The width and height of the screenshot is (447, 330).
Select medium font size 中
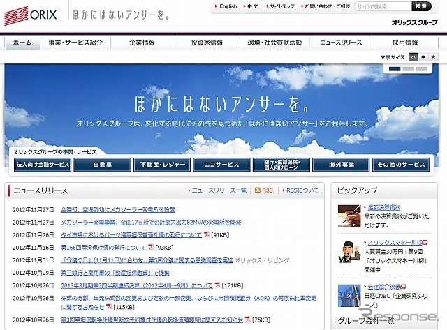pos(423,57)
